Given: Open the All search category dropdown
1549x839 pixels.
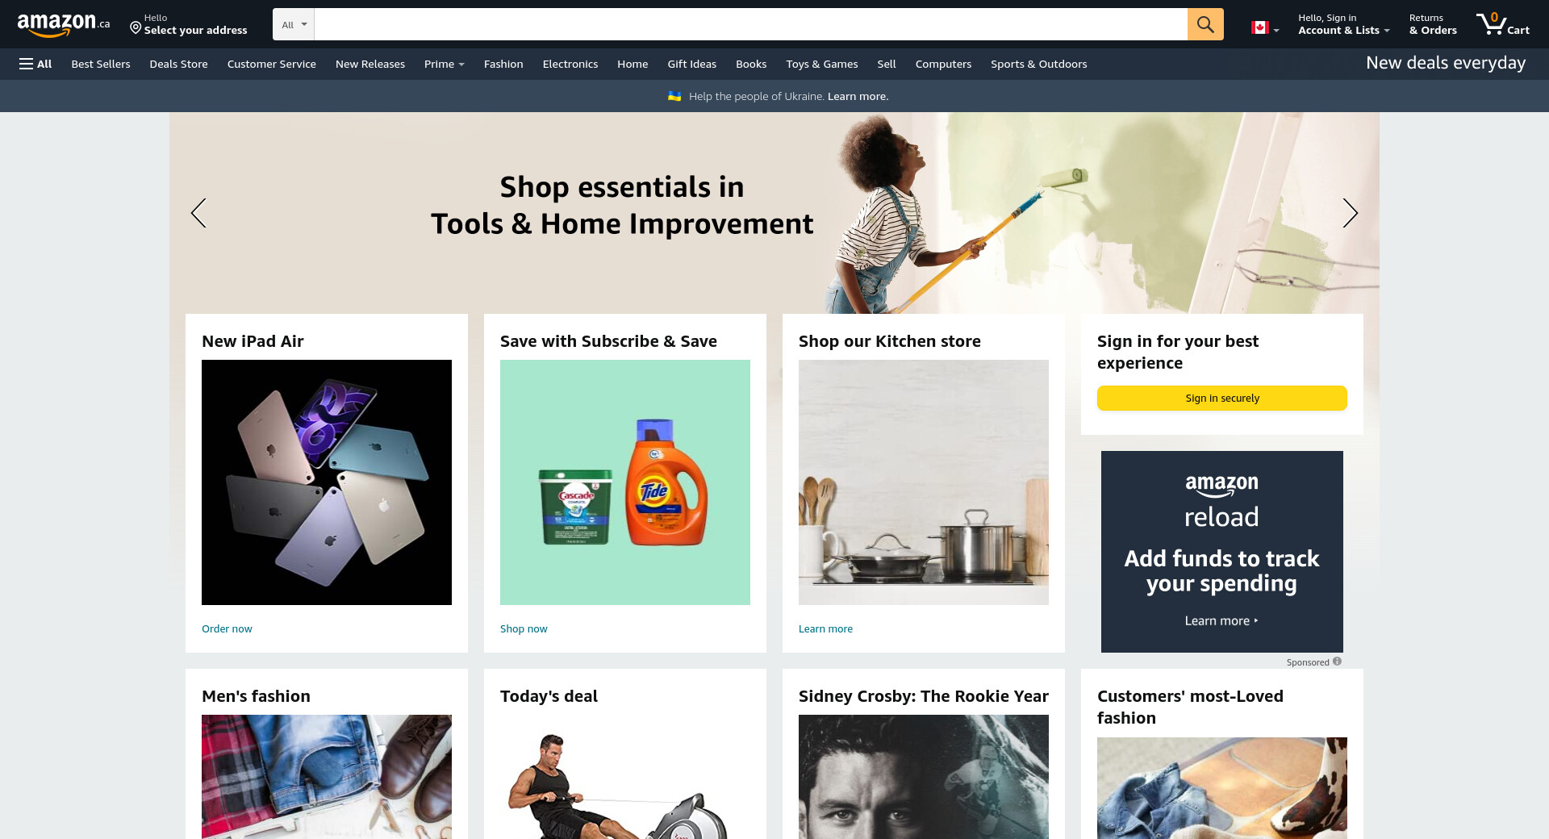Looking at the screenshot, I should coord(294,24).
